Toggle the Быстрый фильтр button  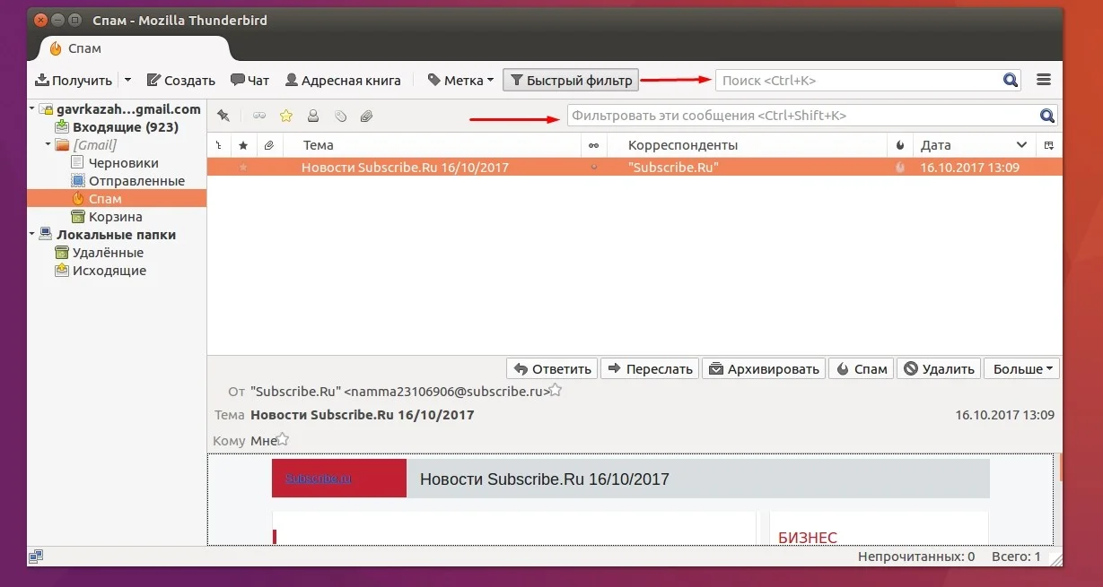571,80
